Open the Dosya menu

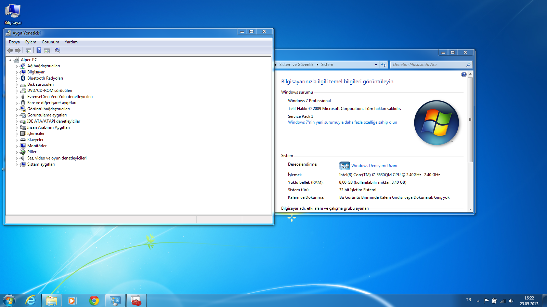14,42
